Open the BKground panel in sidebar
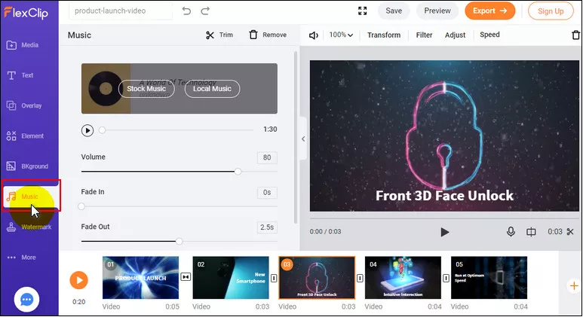 tap(27, 166)
